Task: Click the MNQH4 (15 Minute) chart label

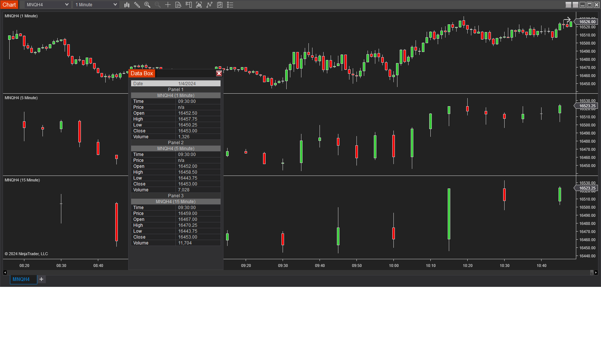Action: click(22, 180)
